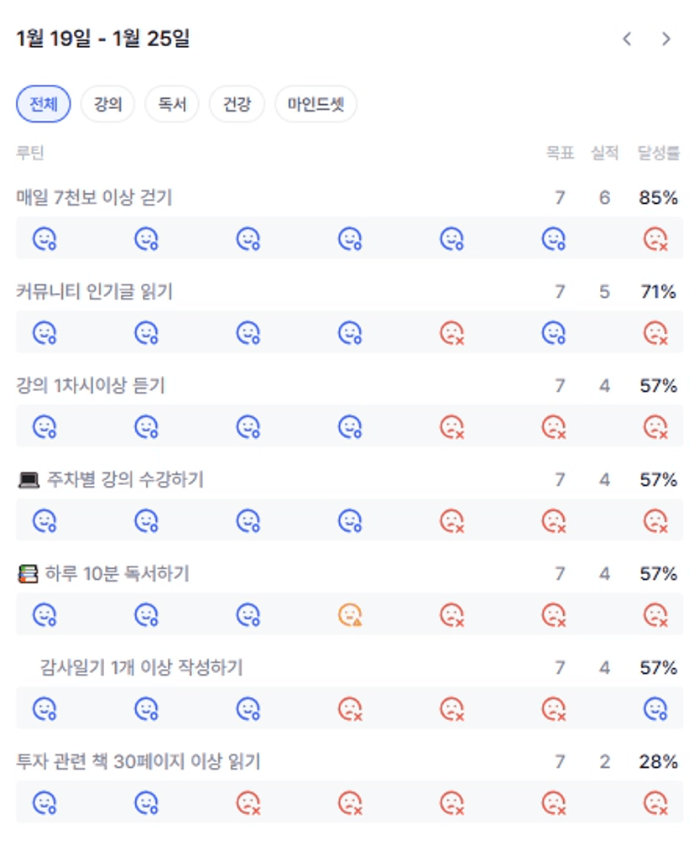Toggle first day face for 매일 7천보 이상 걷기
This screenshot has height=846, width=694.
click(x=44, y=239)
